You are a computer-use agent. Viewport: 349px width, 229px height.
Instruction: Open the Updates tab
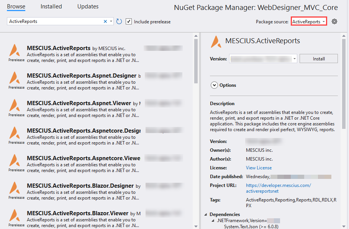tap(88, 6)
